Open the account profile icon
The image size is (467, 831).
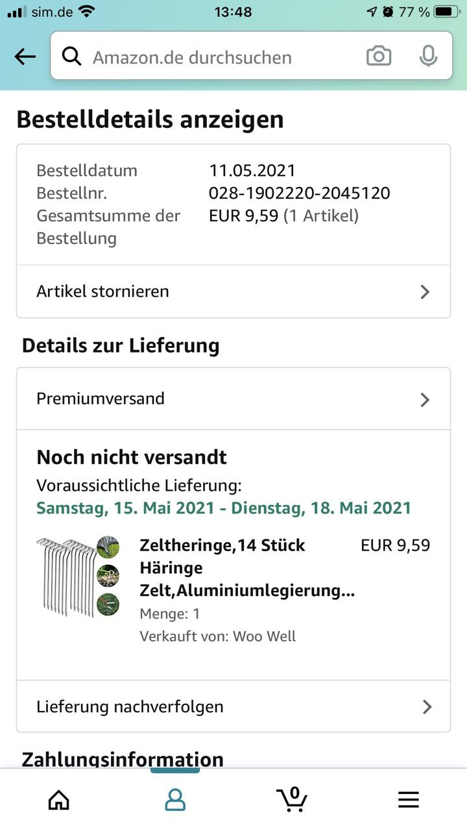coord(175,800)
